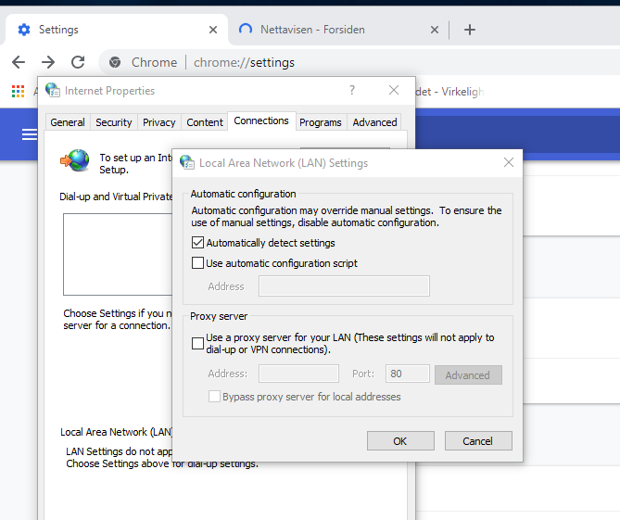
Task: Switch to the General tab
Action: click(x=68, y=122)
